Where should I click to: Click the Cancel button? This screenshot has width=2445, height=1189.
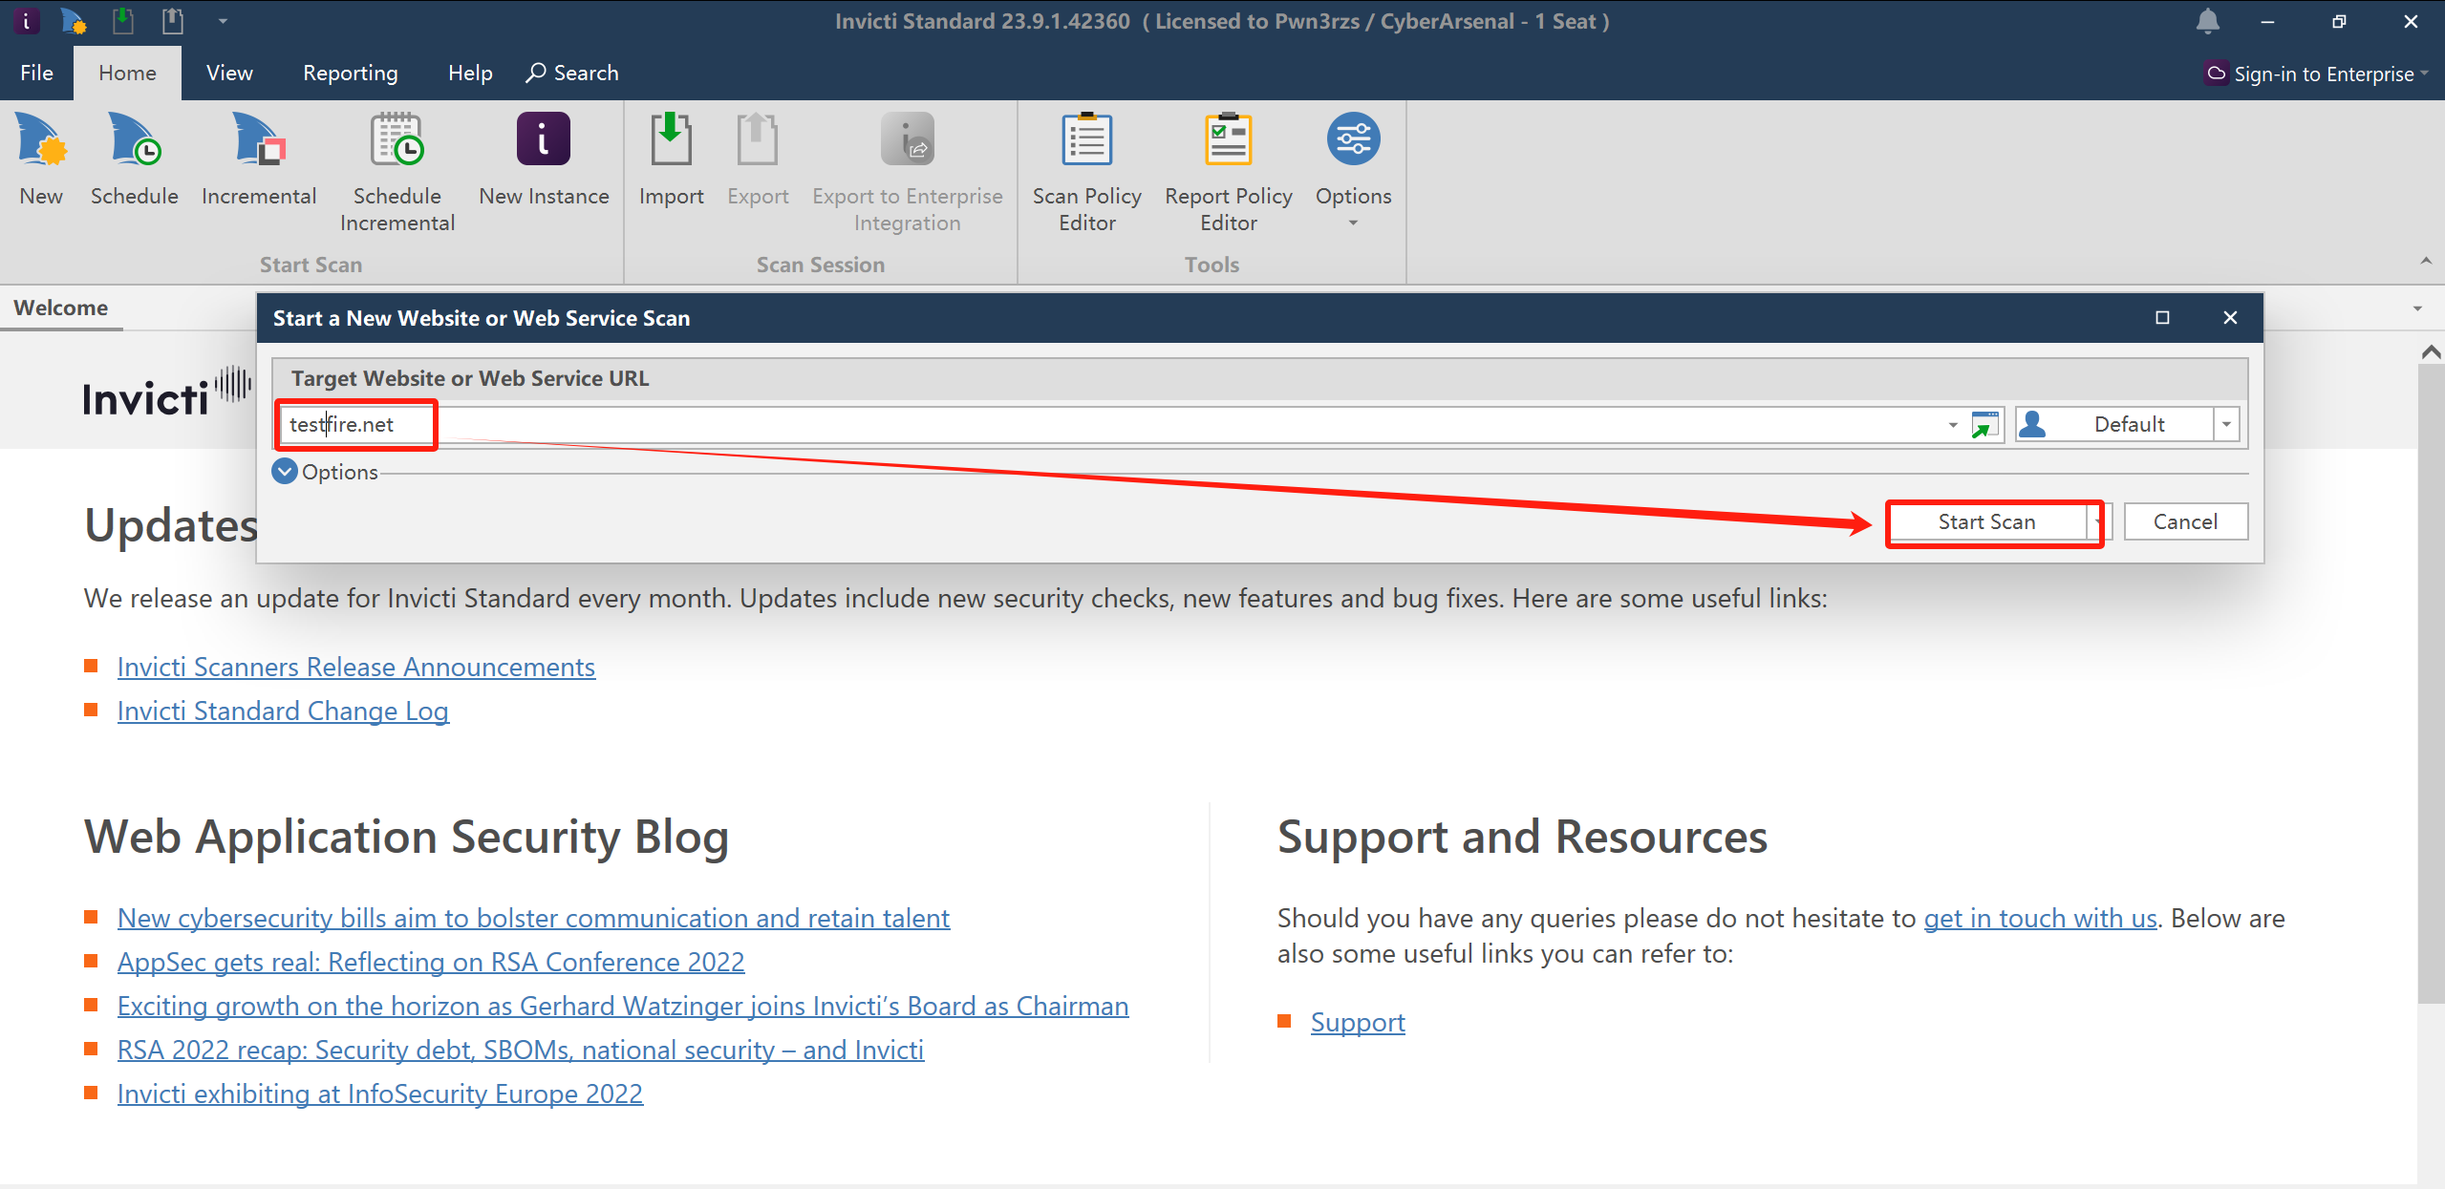2186,522
